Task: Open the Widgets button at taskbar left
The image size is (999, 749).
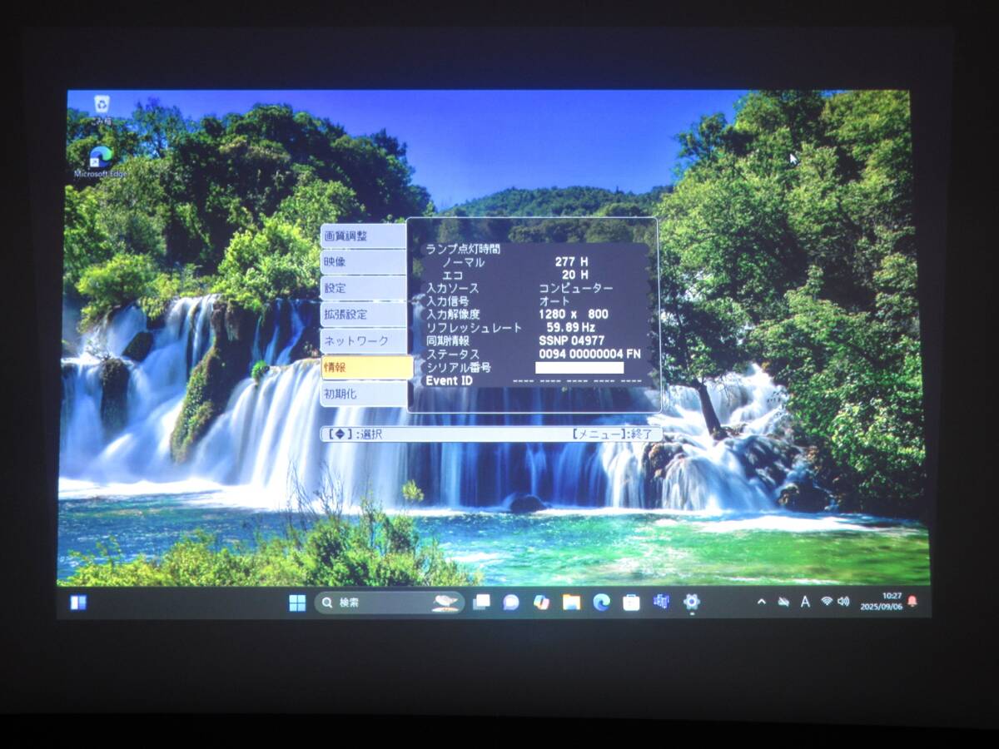Action: coord(78,603)
